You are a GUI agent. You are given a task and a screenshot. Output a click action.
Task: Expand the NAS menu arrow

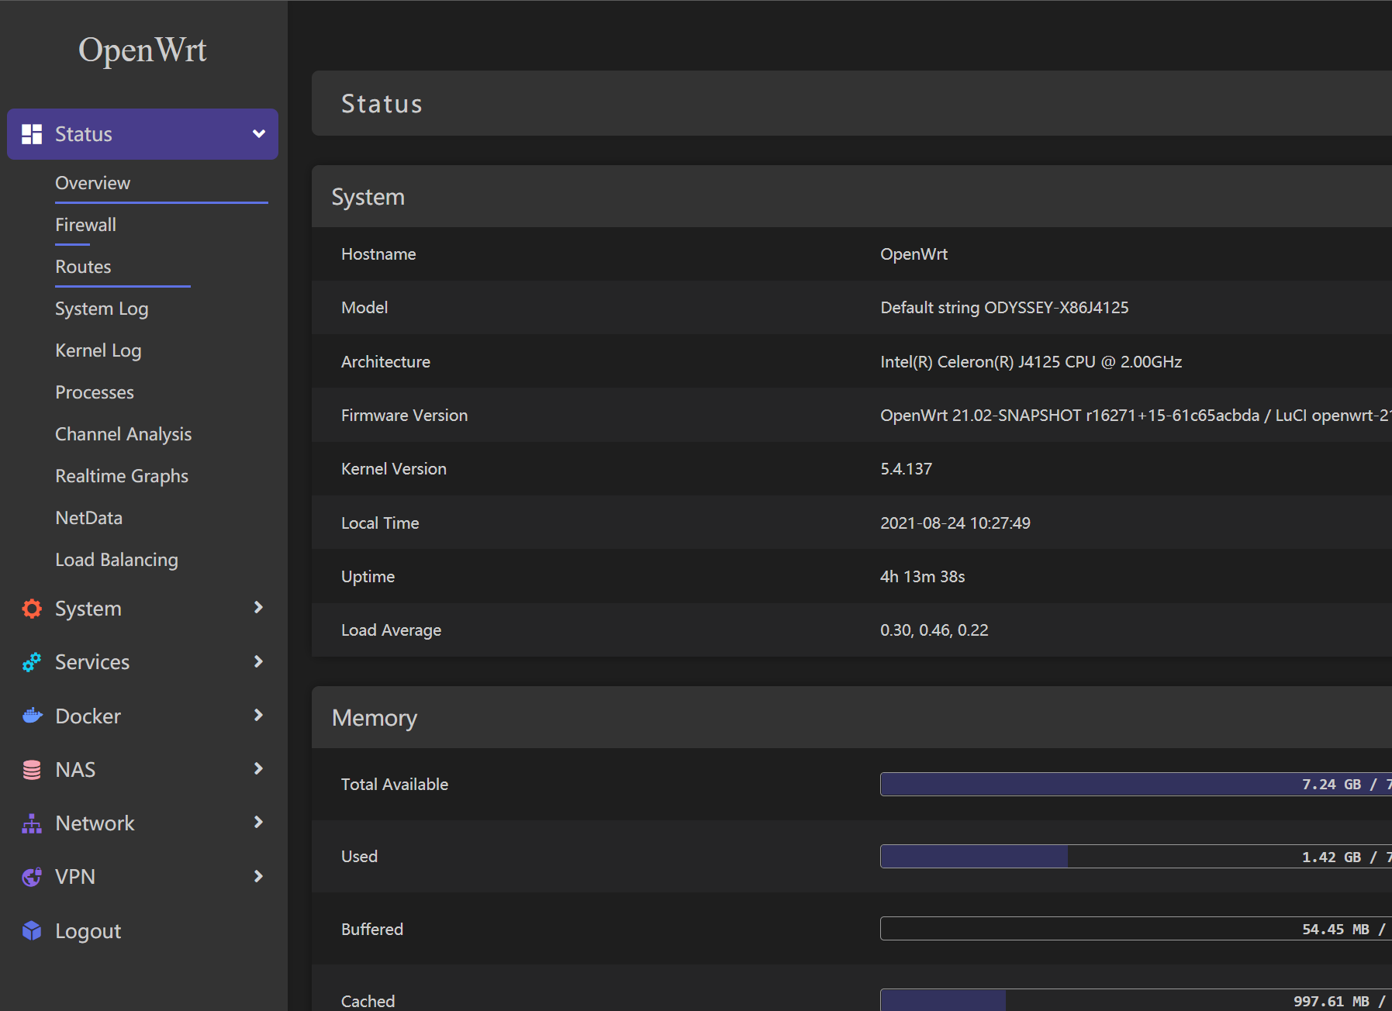click(x=259, y=768)
